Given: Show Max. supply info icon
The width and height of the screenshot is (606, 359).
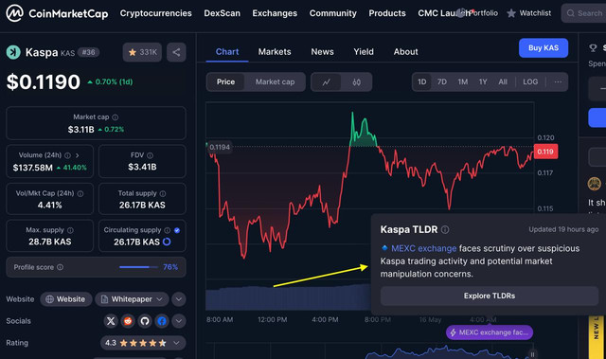Looking at the screenshot, I should (70, 230).
